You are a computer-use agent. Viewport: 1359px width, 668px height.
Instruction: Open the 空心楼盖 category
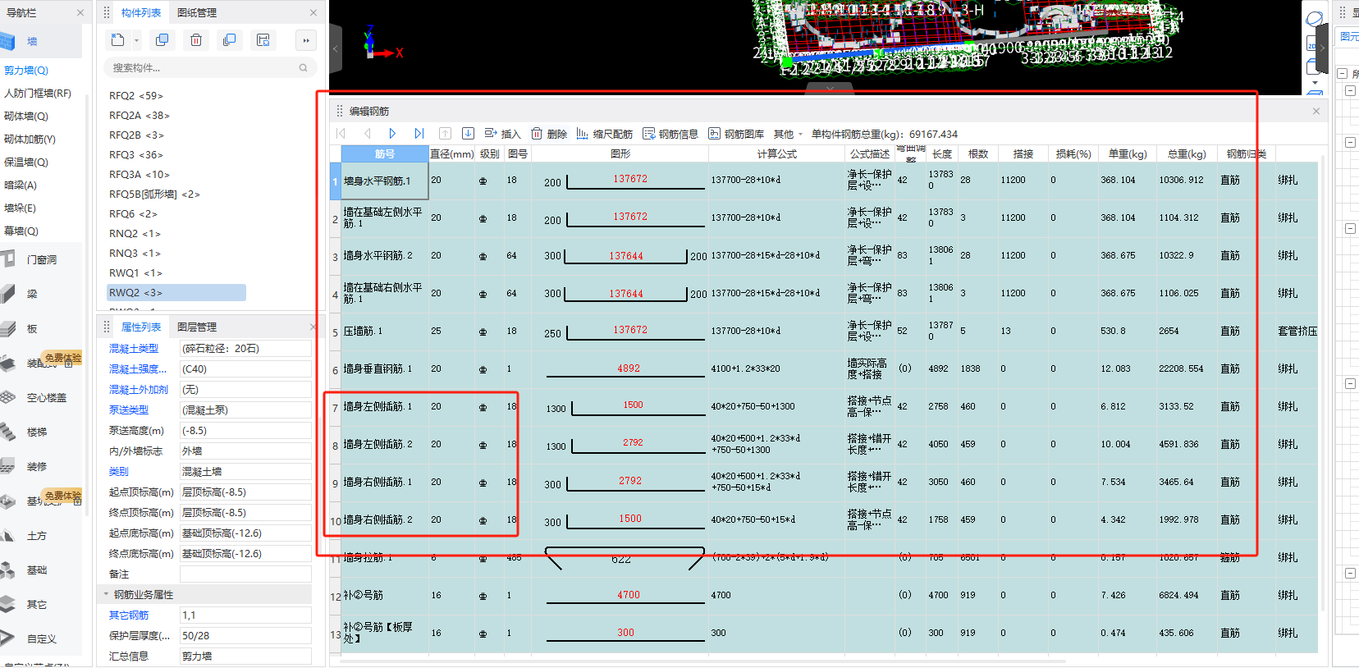point(46,397)
